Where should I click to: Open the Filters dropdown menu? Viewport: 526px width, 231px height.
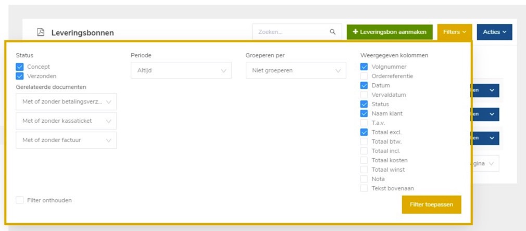click(x=454, y=32)
